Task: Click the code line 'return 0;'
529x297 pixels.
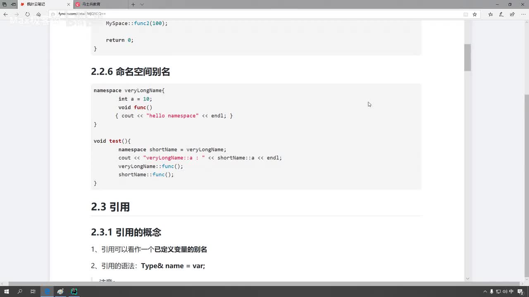Action: (120, 40)
